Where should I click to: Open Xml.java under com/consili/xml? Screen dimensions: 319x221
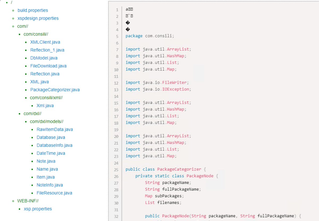coord(45,106)
